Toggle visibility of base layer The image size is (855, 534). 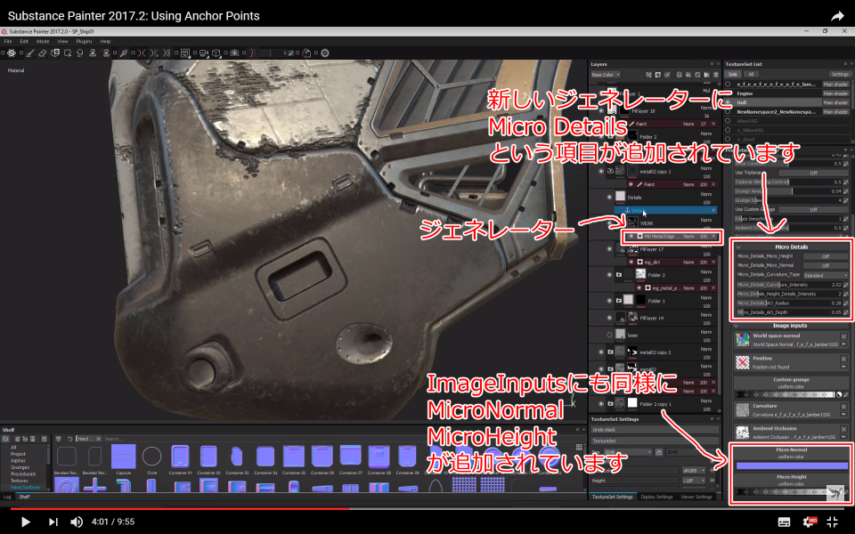click(x=609, y=335)
